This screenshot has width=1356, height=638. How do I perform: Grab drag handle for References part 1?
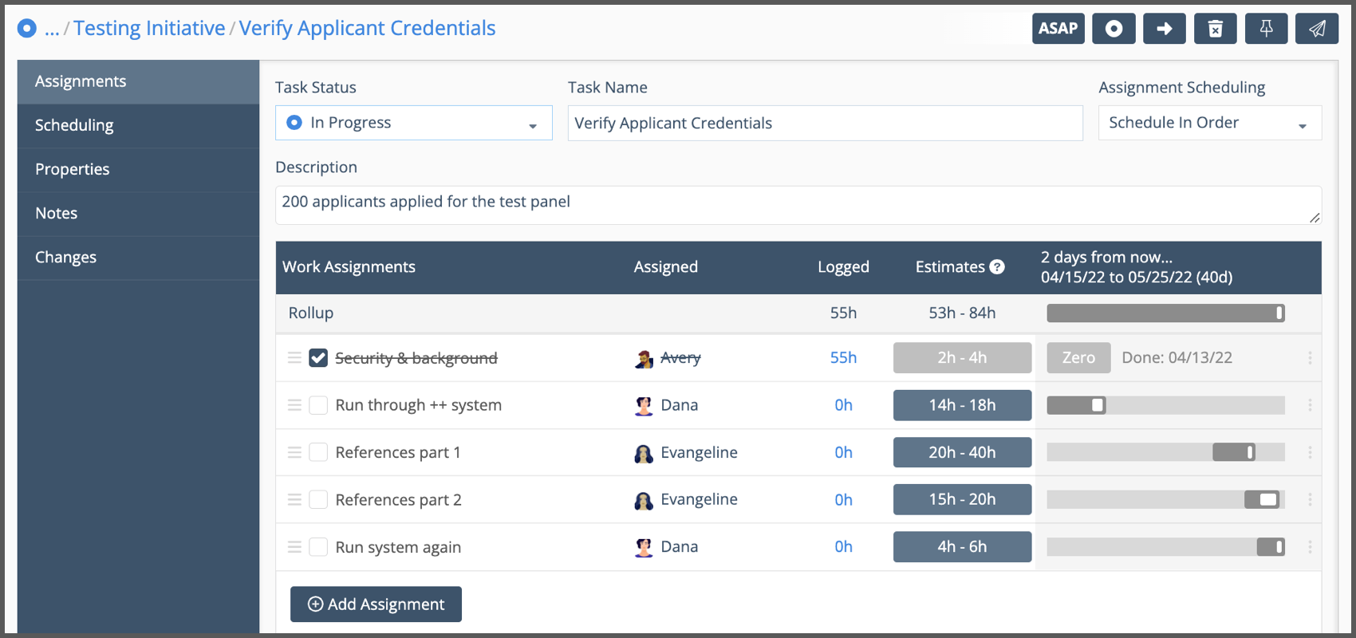[294, 452]
